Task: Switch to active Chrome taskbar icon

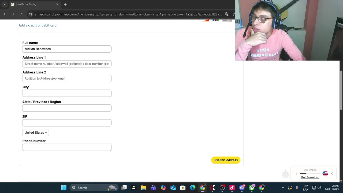Action: [203, 188]
